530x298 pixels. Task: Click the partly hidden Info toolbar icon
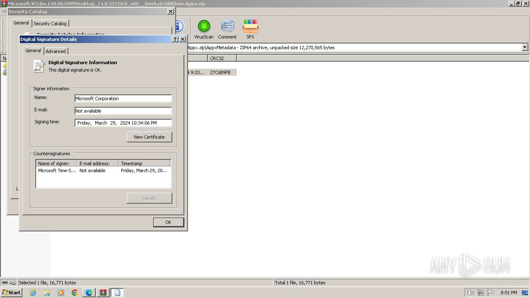179,26
